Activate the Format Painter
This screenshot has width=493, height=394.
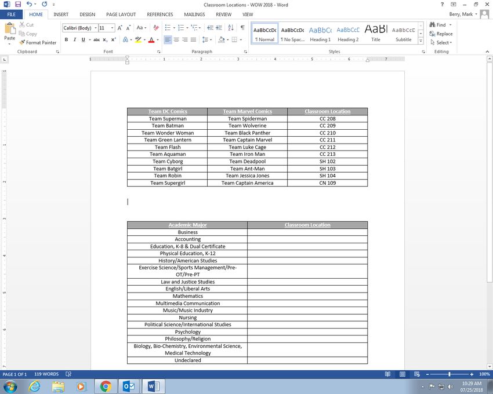pyautogui.click(x=38, y=42)
